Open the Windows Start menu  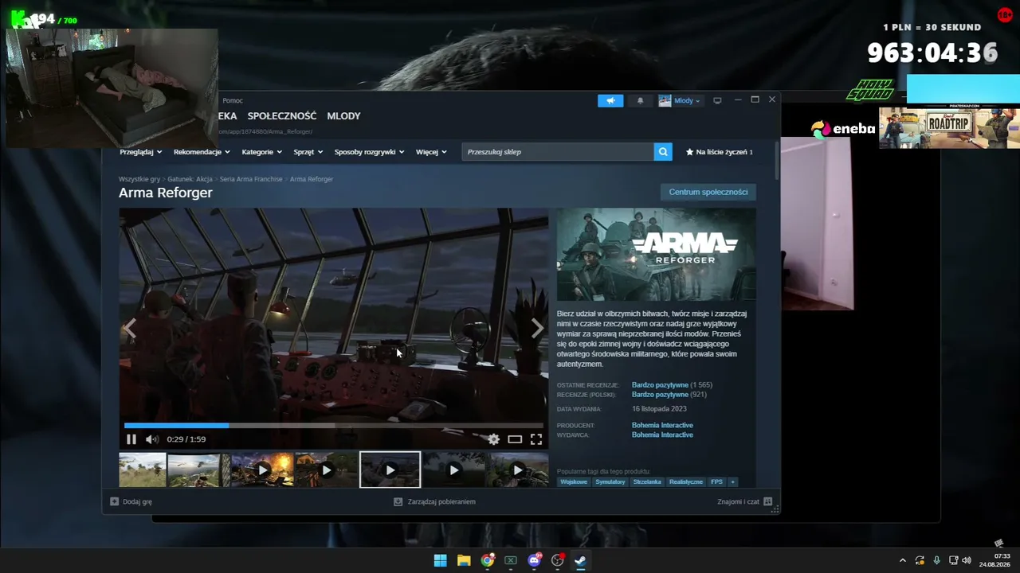tap(440, 560)
